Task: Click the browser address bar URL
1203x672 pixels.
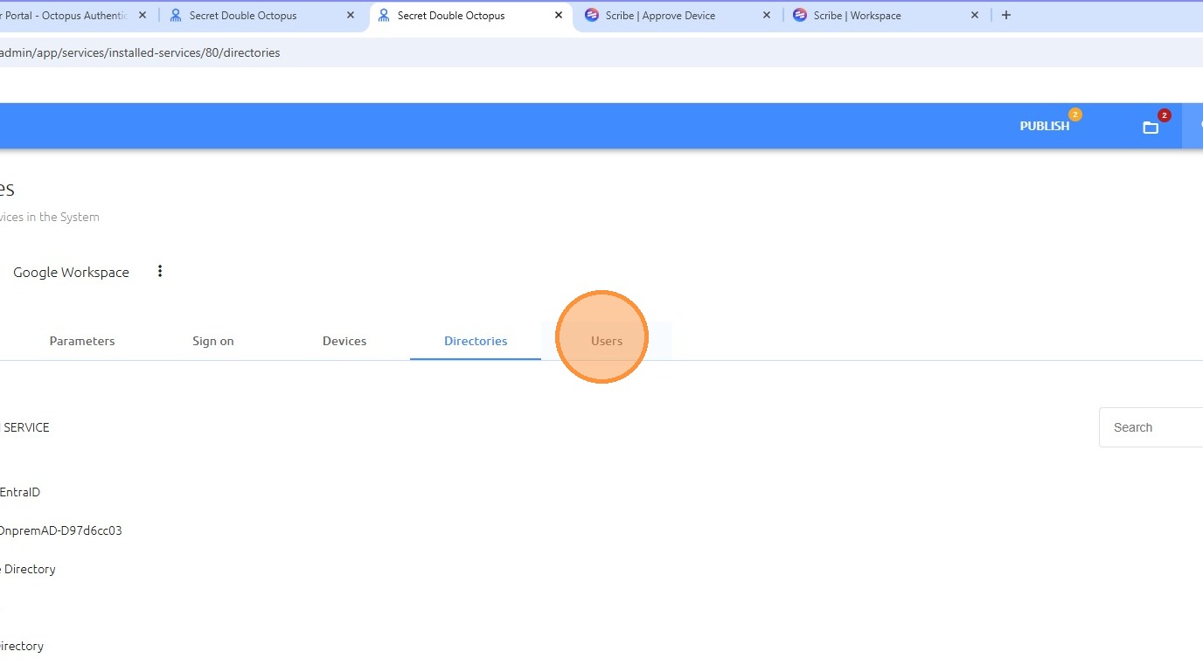Action: click(140, 52)
